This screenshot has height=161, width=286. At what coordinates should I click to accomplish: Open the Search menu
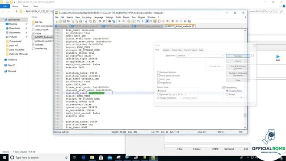[x=70, y=17]
